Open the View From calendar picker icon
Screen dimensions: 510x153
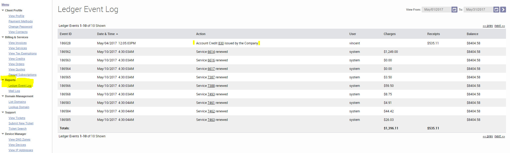point(454,10)
